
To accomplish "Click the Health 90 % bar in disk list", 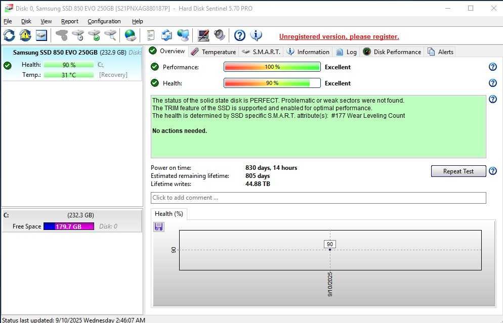I will [69, 65].
